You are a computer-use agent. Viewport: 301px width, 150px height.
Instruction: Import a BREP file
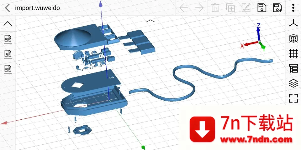tap(8, 39)
